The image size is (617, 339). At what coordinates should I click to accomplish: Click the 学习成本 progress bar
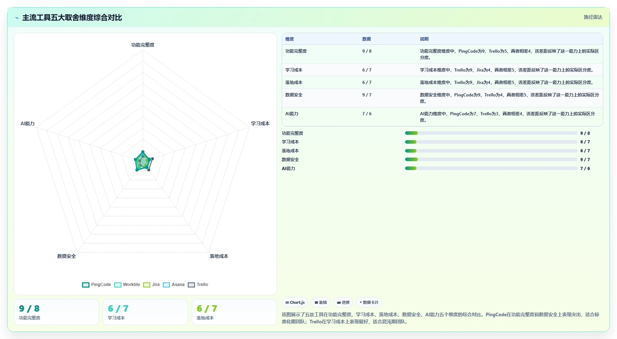(x=491, y=142)
